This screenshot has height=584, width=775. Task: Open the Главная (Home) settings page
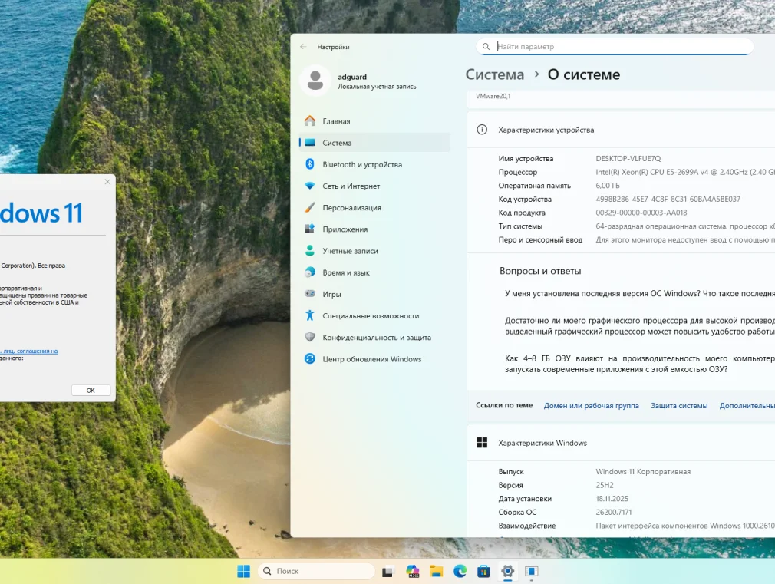coord(336,121)
